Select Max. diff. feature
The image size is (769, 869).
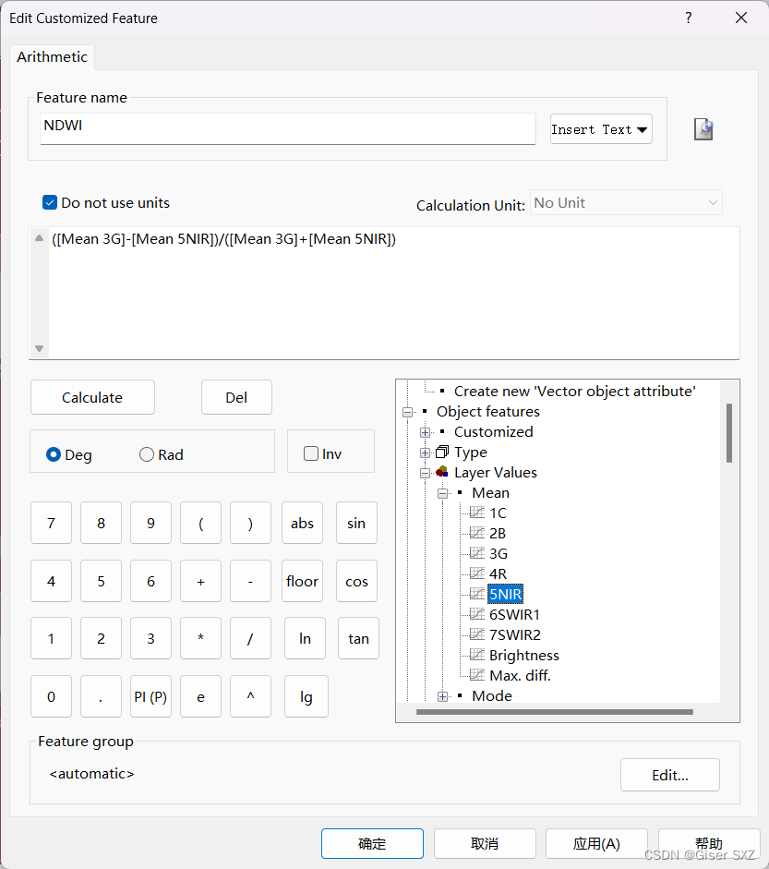(x=521, y=675)
